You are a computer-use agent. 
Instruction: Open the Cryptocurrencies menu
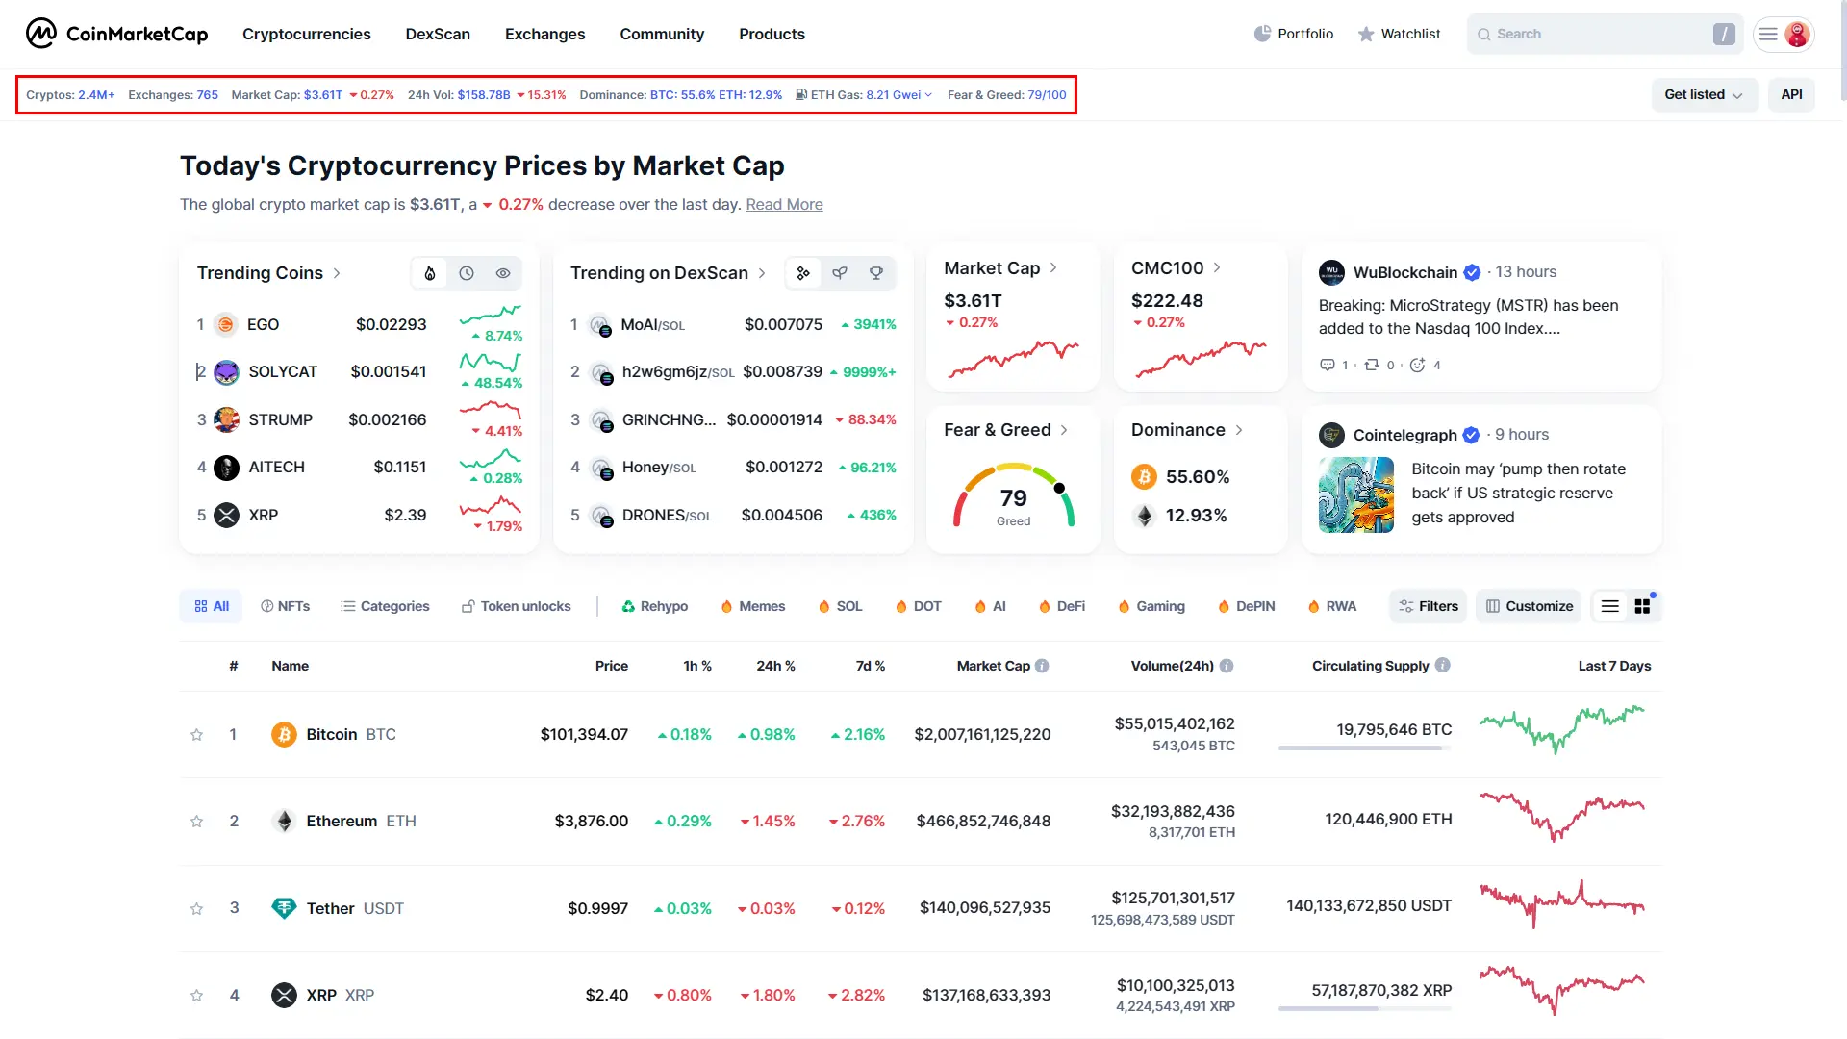[x=306, y=34]
